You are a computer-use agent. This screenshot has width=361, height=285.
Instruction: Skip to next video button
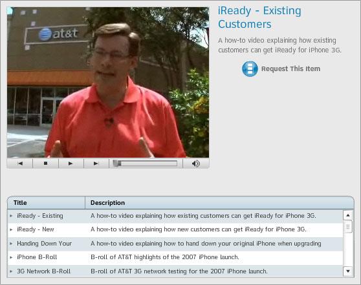pyautogui.click(x=96, y=164)
